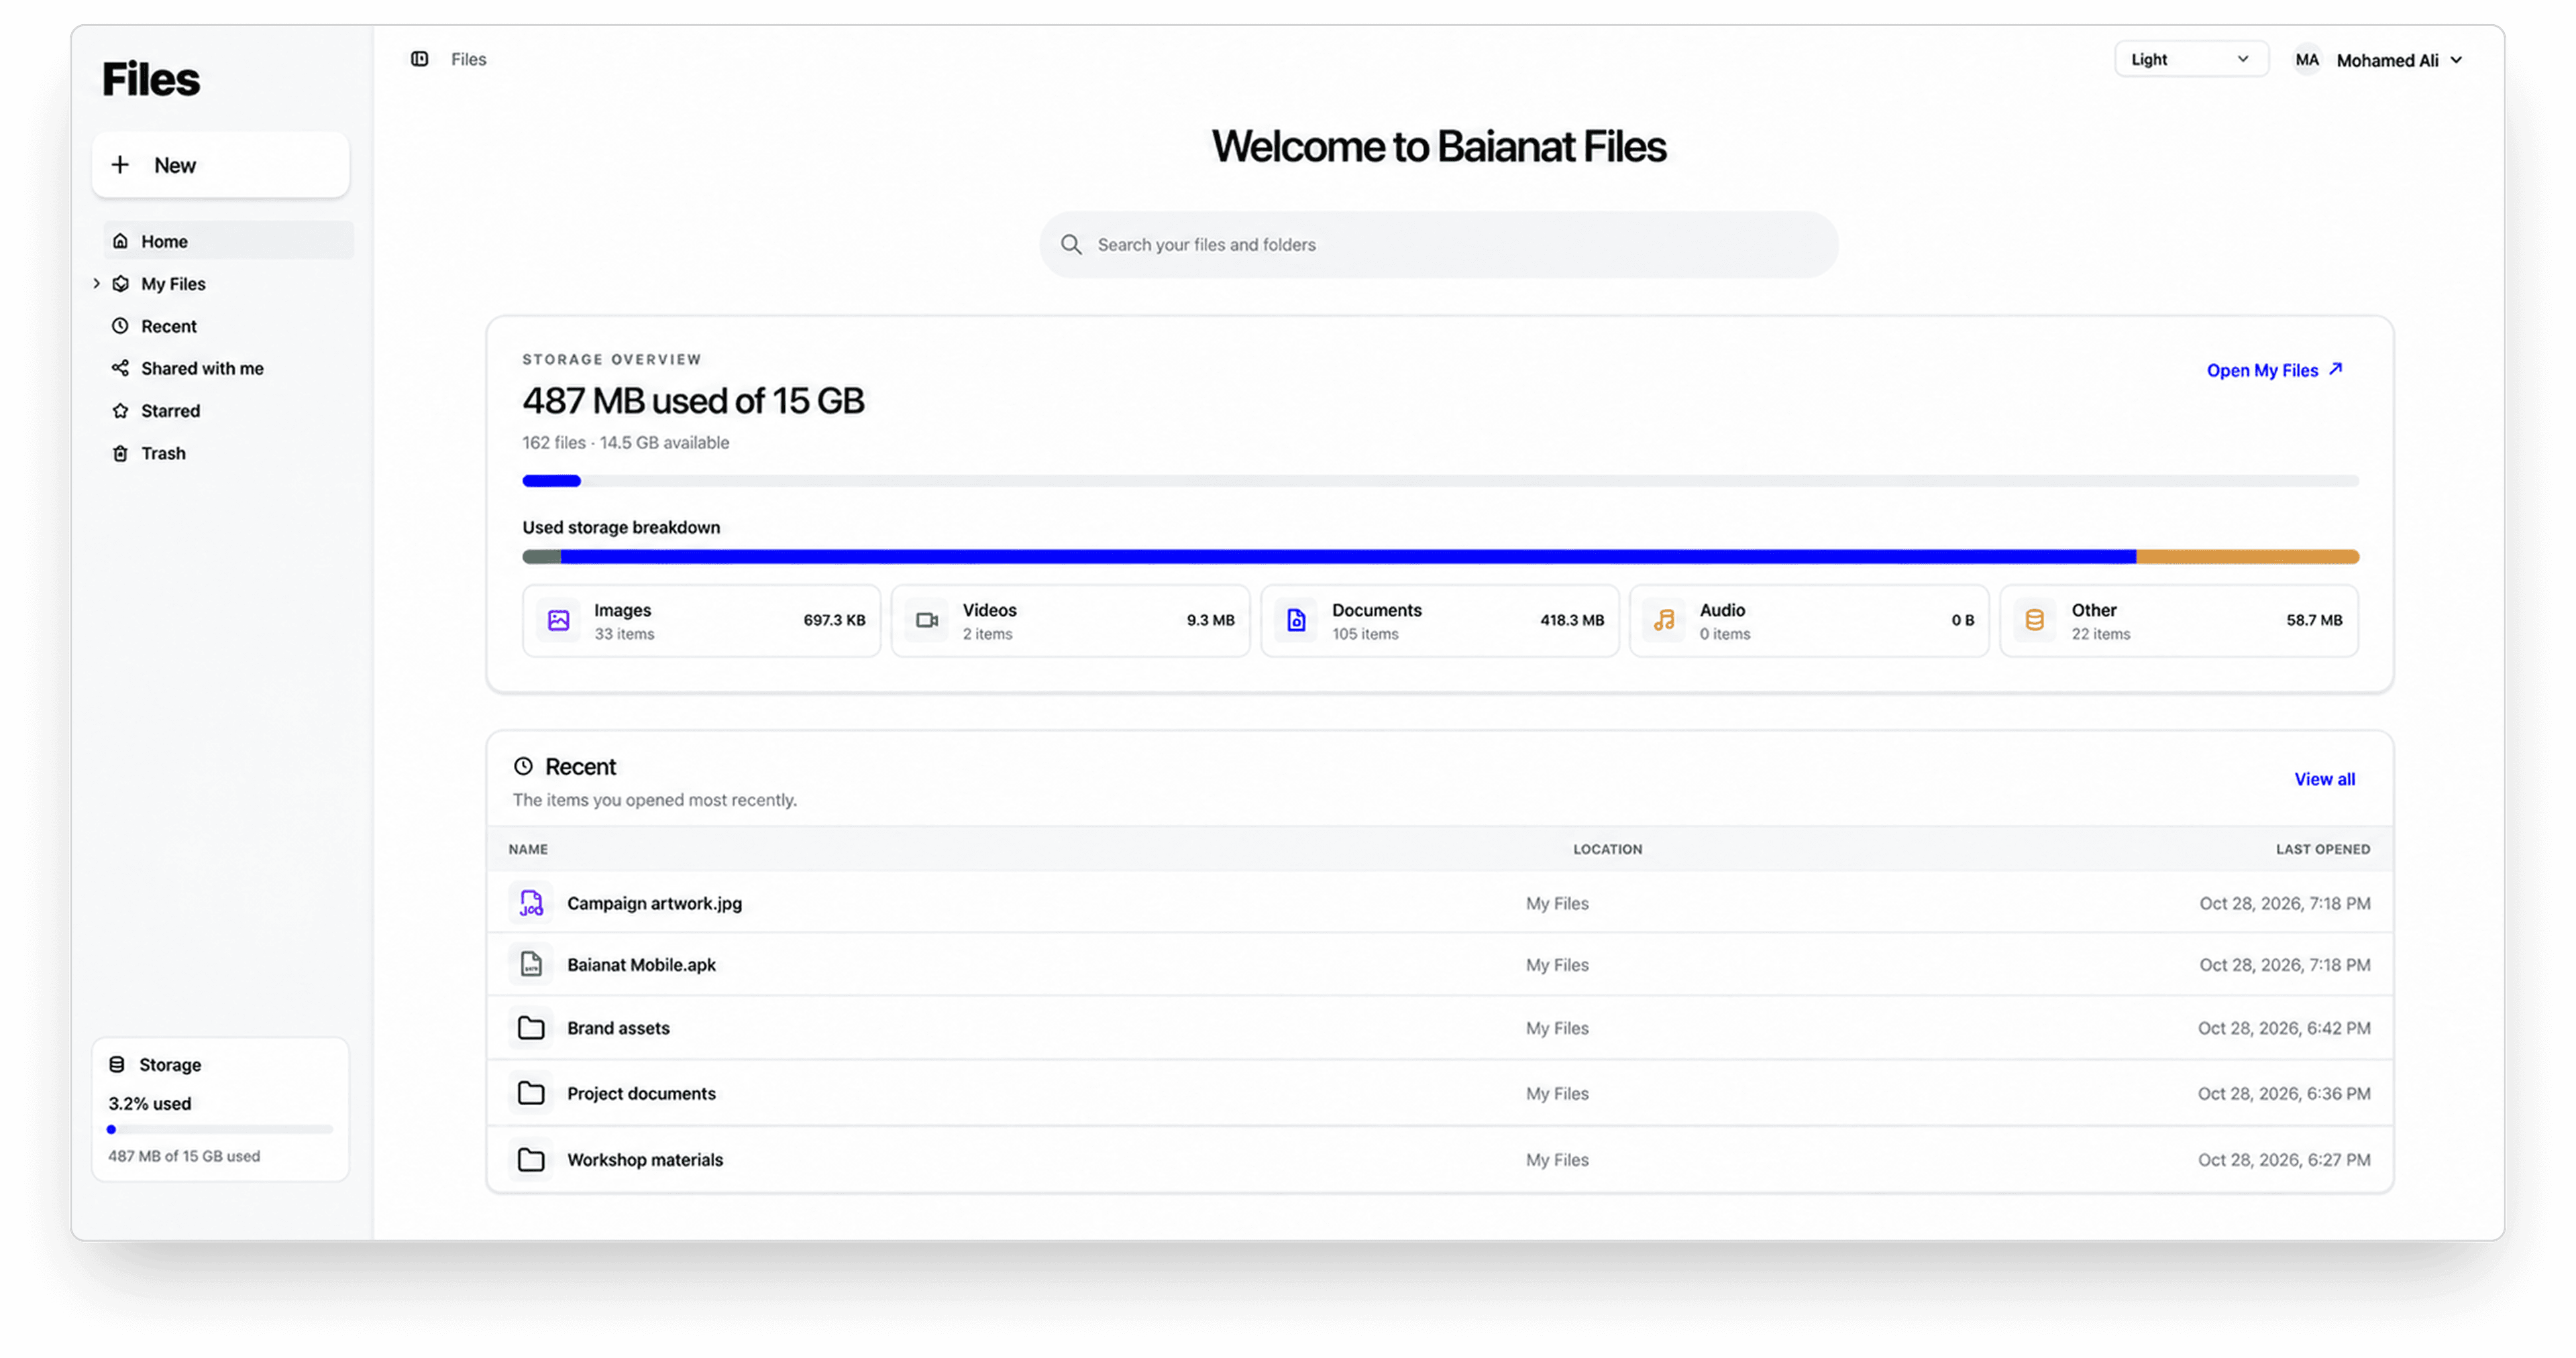Screen dimensions: 2576x1358
Task: Click View all recent items link
Action: pos(2324,779)
